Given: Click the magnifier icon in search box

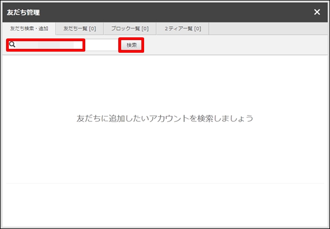Looking at the screenshot, I should click(12, 44).
